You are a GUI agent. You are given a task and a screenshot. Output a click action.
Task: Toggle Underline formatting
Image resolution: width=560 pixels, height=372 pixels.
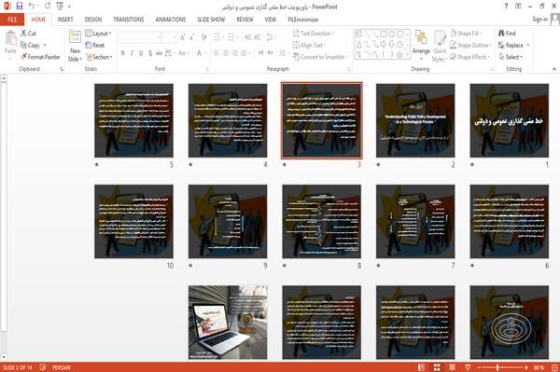(x=141, y=53)
